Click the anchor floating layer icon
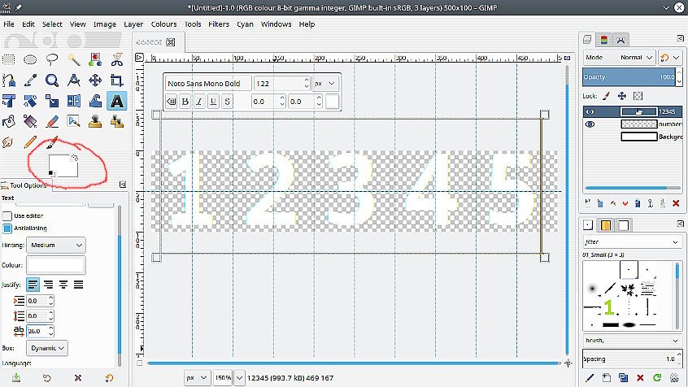Viewport: 688px width, 387px height. [651, 203]
